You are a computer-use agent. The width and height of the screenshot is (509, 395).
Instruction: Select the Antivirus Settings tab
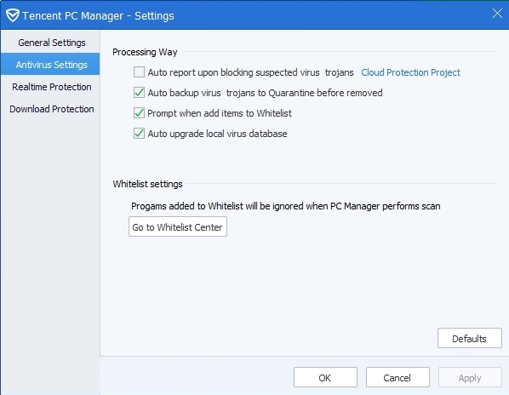click(52, 65)
